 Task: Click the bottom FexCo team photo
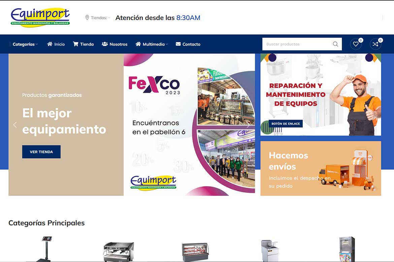click(226, 159)
